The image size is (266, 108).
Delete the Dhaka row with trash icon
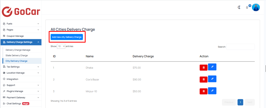click(x=204, y=68)
